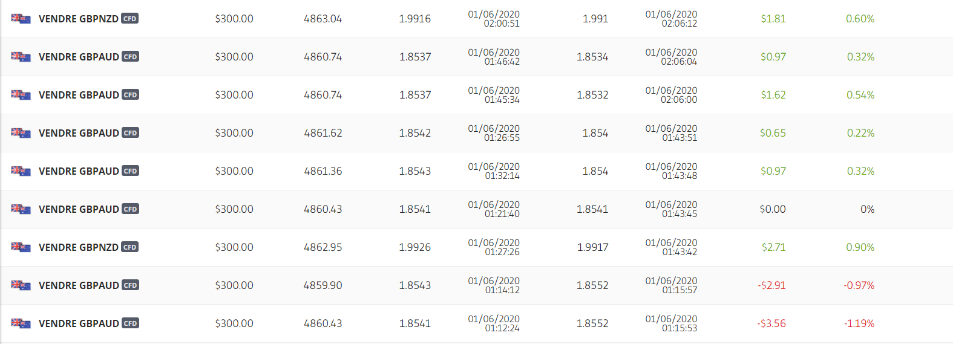Click the -$2.91 loss value
Viewport: 953px width, 344px height.
click(x=771, y=285)
